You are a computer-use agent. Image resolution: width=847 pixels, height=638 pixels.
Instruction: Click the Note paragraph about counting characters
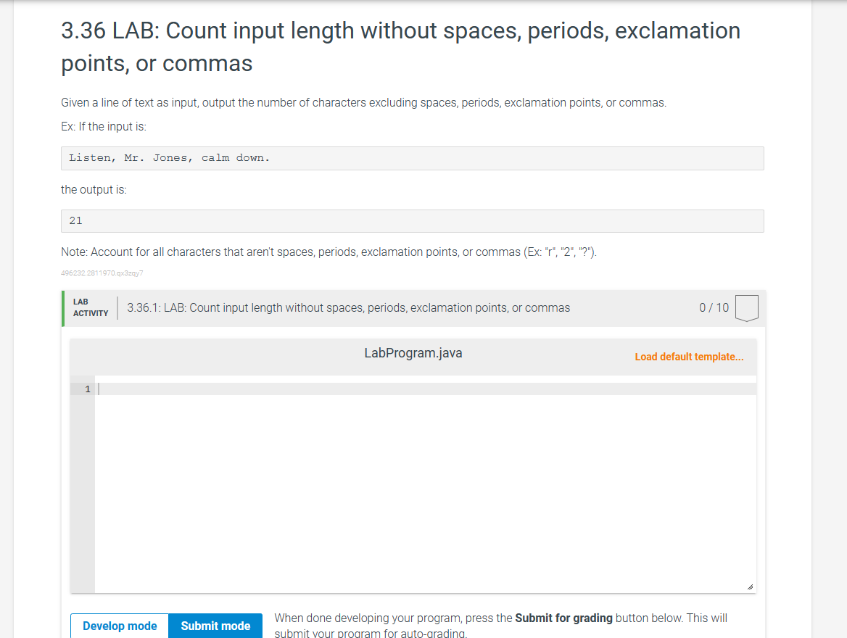[326, 252]
